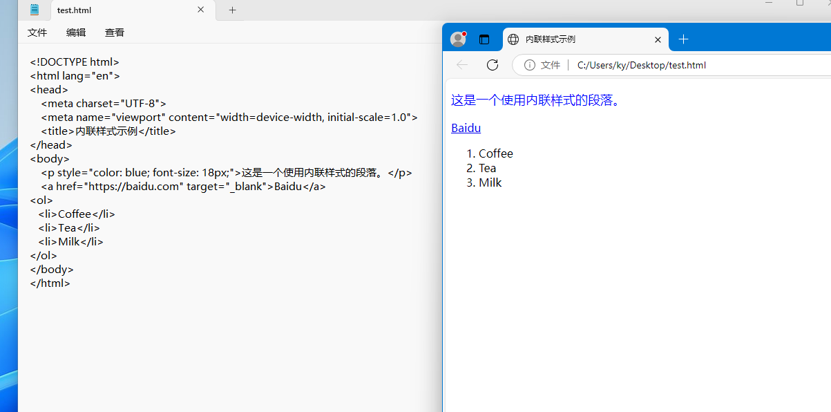Click the site info icon in the address bar
The image size is (831, 412).
[530, 65]
